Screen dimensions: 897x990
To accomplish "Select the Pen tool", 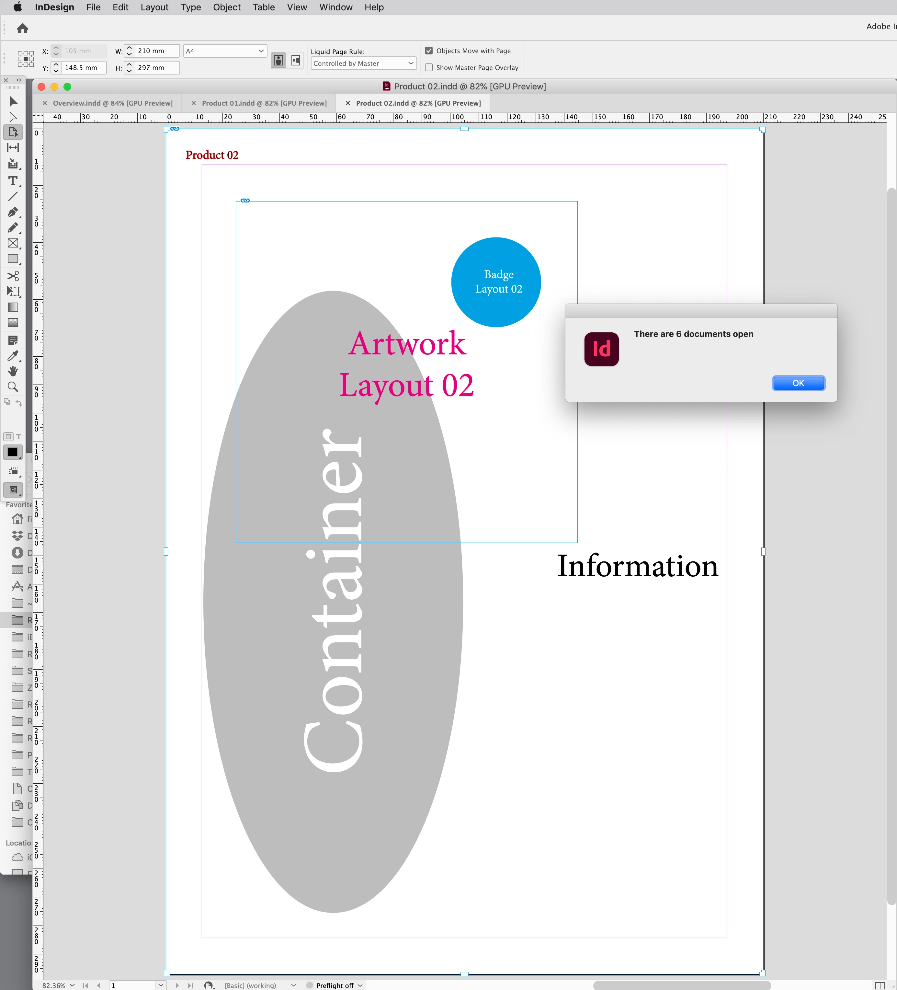I will pos(13,212).
